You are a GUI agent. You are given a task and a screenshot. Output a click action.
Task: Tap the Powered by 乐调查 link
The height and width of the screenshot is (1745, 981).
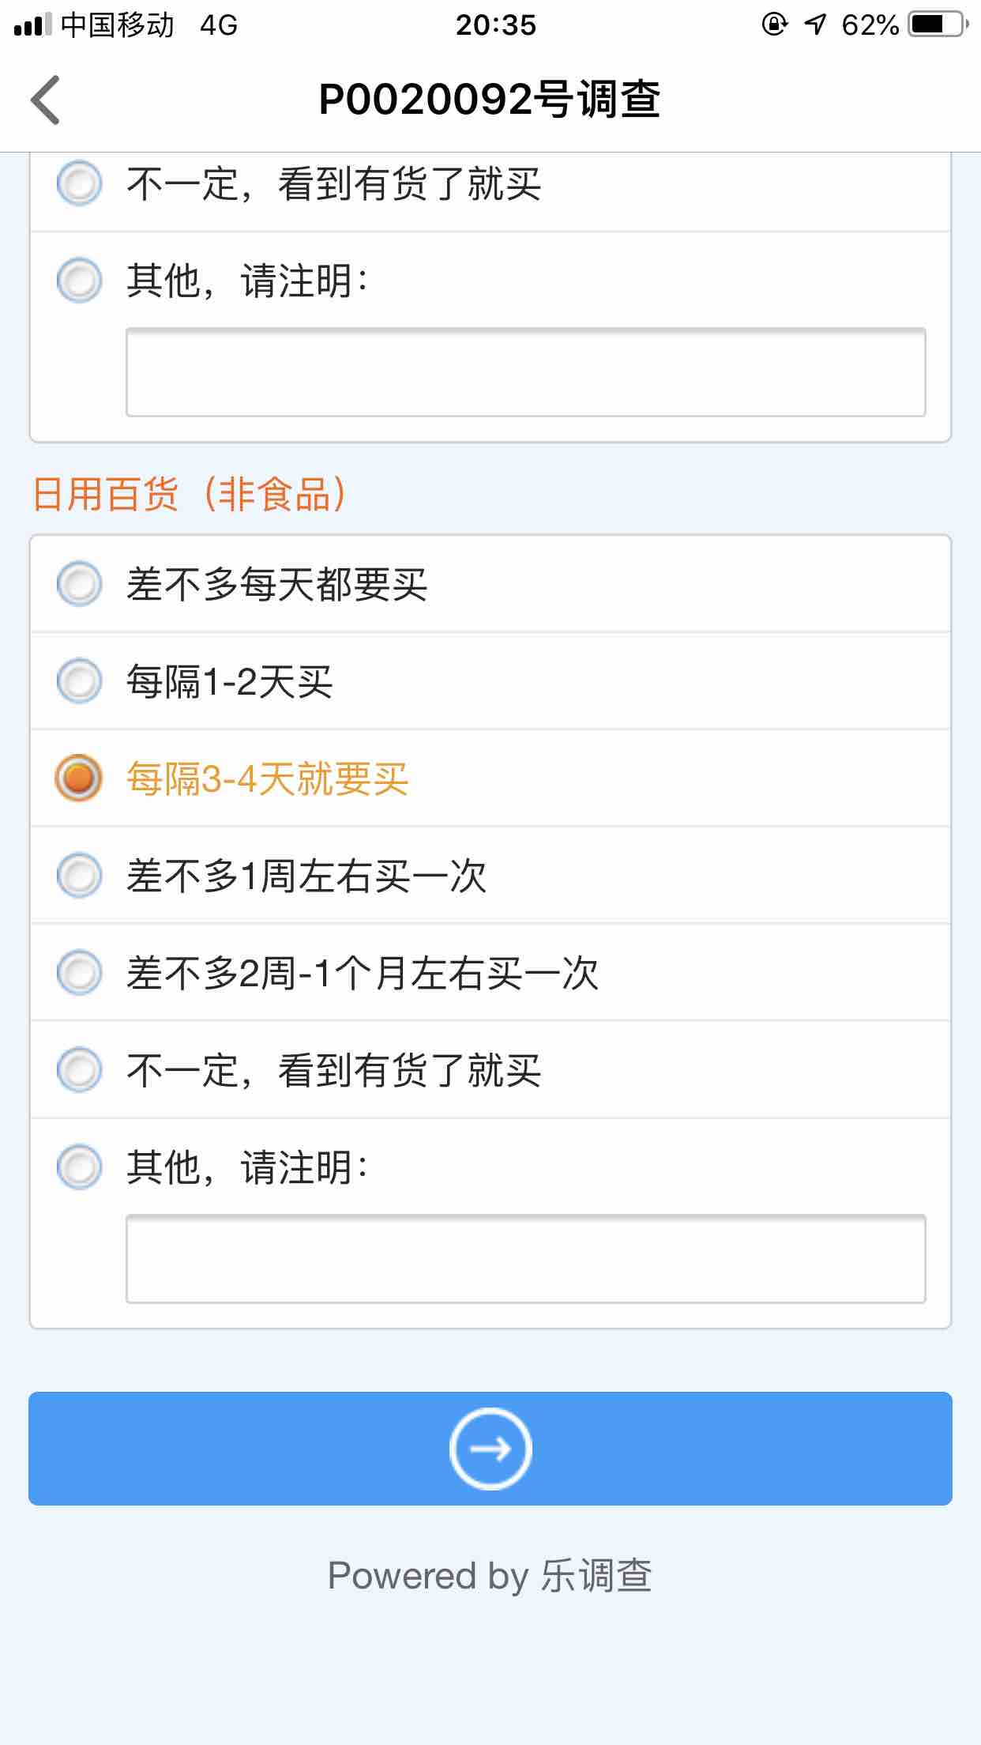click(490, 1575)
